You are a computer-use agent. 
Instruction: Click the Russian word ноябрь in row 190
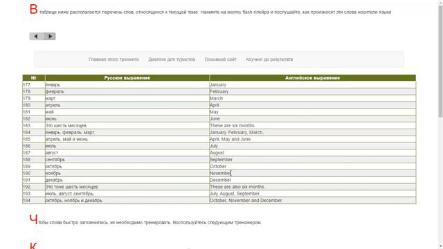point(53,174)
